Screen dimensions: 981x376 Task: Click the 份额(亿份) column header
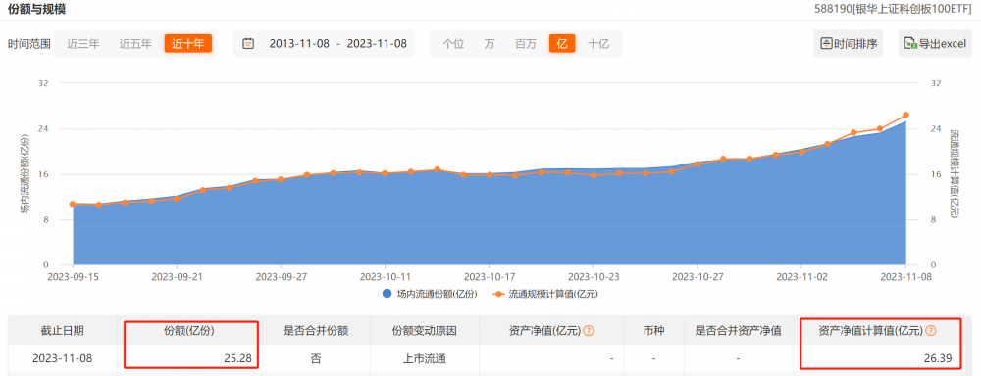189,330
